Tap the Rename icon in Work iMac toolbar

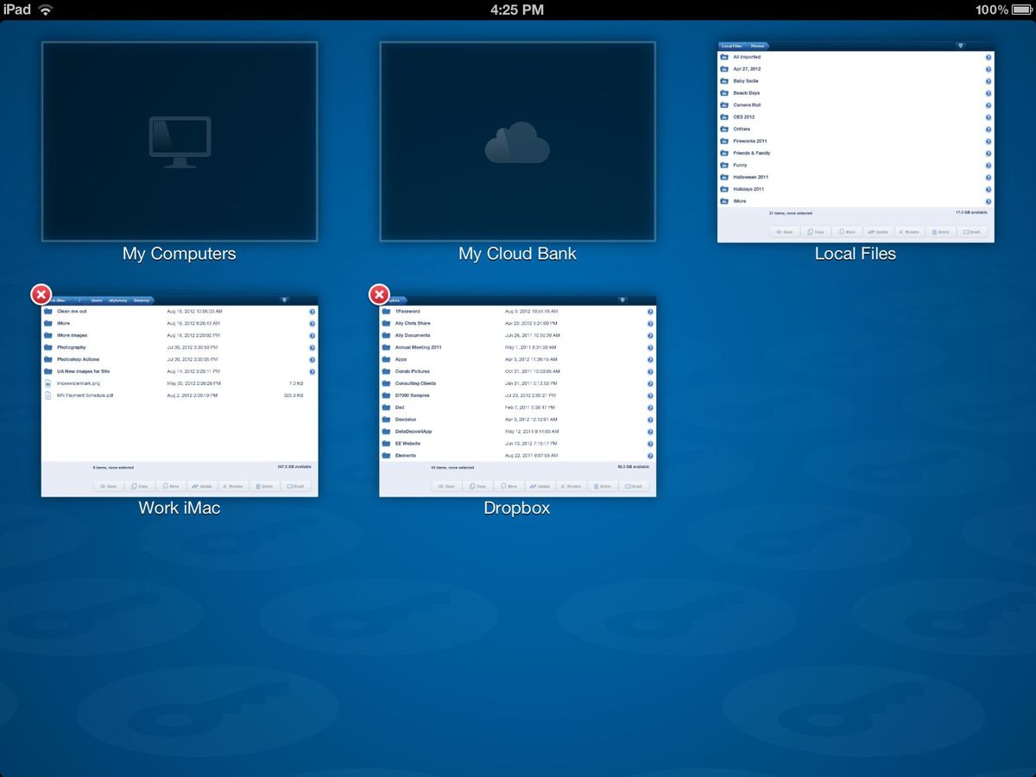233,486
